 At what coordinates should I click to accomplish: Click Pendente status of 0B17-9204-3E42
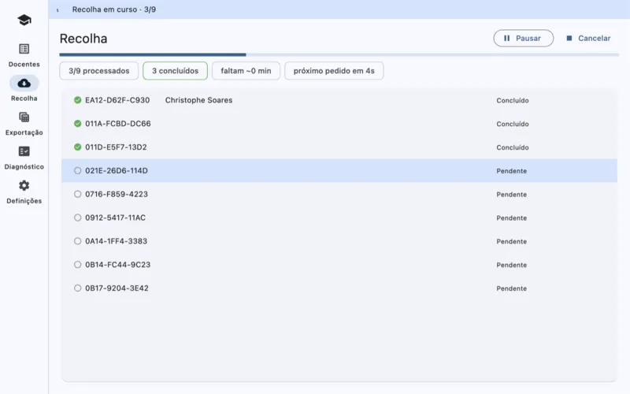point(511,288)
